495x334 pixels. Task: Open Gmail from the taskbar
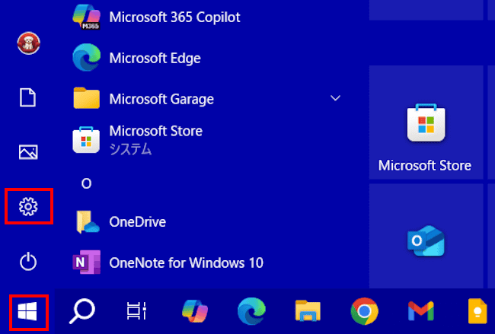421,311
